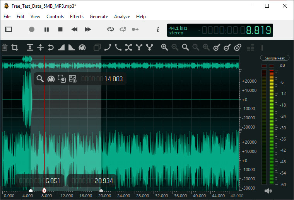This screenshot has height=200, width=294.
Task: Open the Effects menu
Action: [77, 17]
